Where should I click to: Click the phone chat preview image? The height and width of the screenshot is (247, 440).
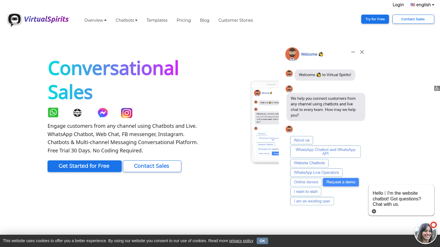click(x=265, y=122)
